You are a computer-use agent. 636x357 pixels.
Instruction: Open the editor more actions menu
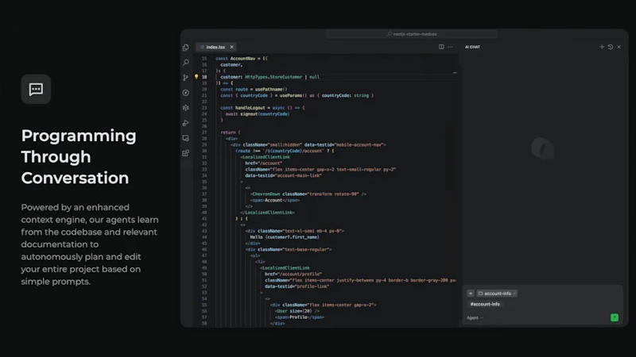point(451,47)
